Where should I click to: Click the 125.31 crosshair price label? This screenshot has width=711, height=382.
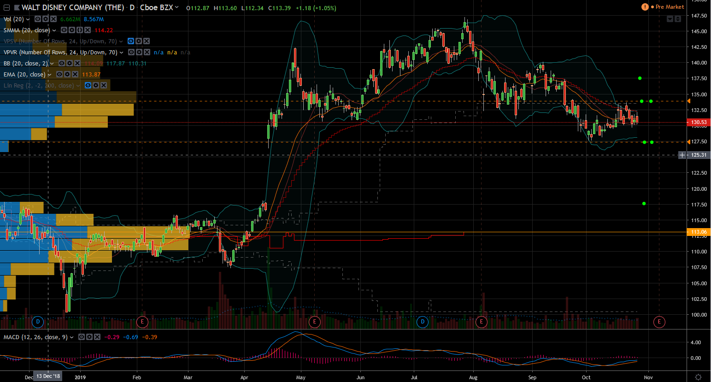tap(699, 155)
